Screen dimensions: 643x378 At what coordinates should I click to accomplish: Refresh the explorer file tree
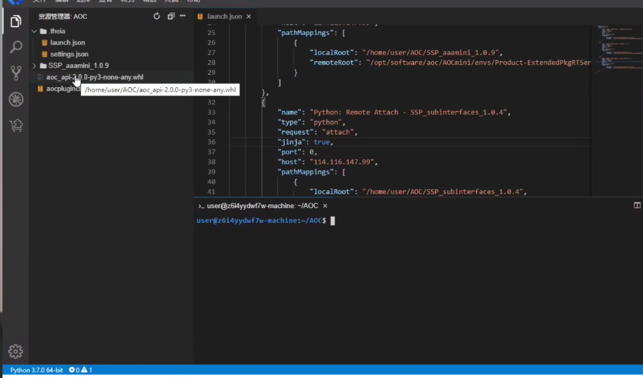(x=156, y=16)
